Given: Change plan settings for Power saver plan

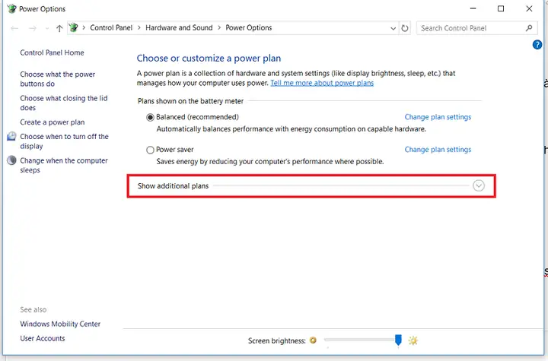Looking at the screenshot, I should pos(438,150).
